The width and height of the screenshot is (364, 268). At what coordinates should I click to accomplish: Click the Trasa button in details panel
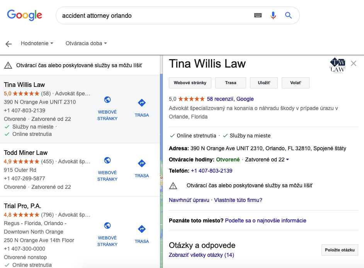pos(231,83)
